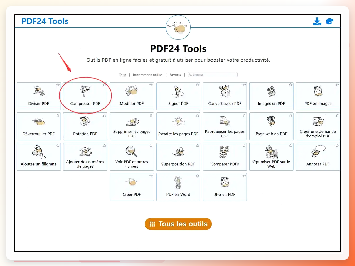Click the sheep mascot logo in header

(x=178, y=27)
